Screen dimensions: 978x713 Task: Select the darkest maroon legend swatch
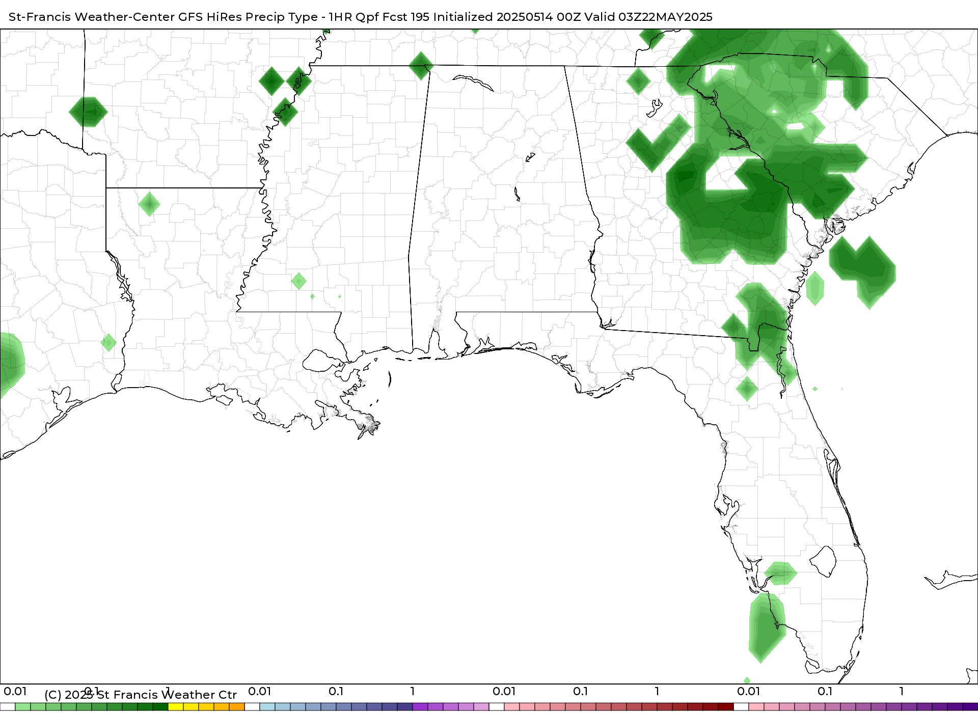[726, 707]
